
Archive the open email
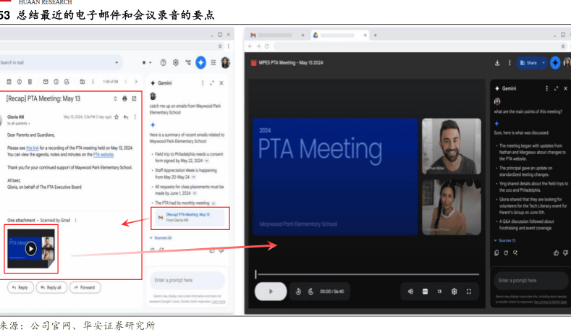pyautogui.click(x=9, y=82)
